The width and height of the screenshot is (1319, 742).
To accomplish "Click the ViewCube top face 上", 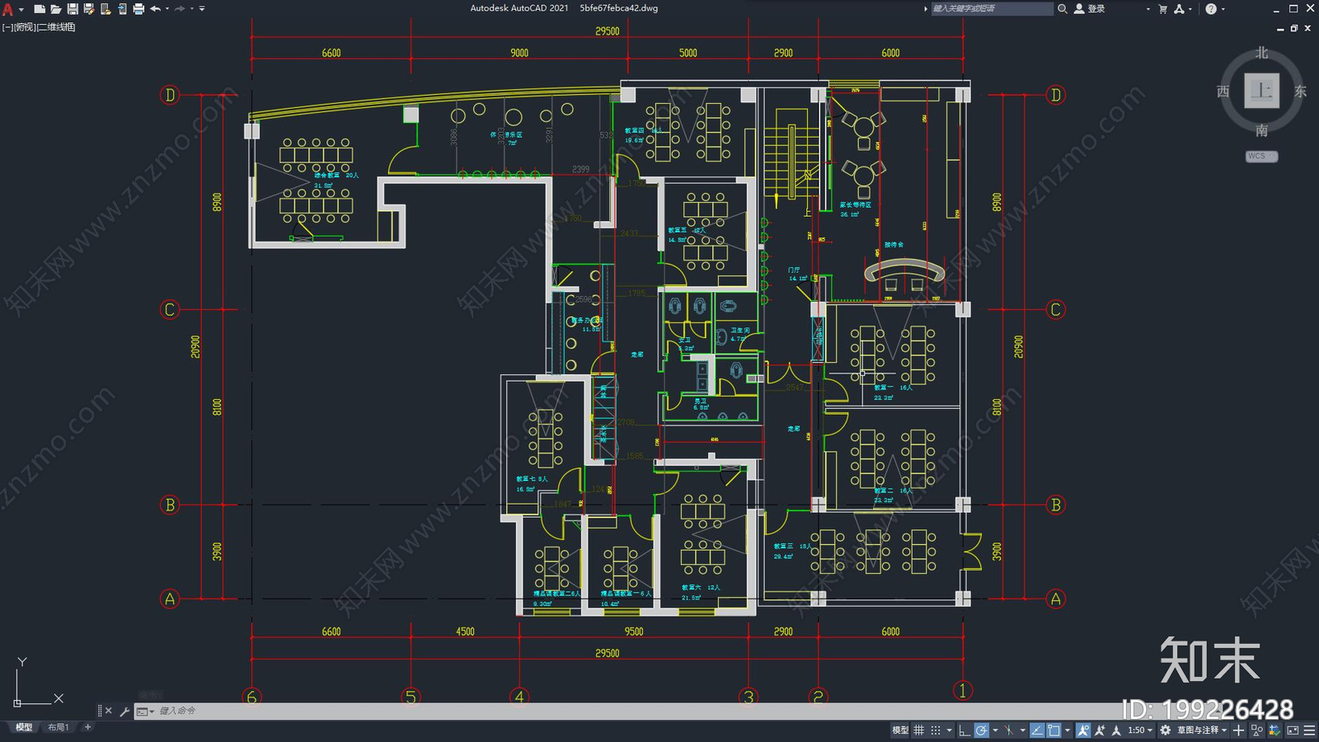I will tap(1261, 91).
